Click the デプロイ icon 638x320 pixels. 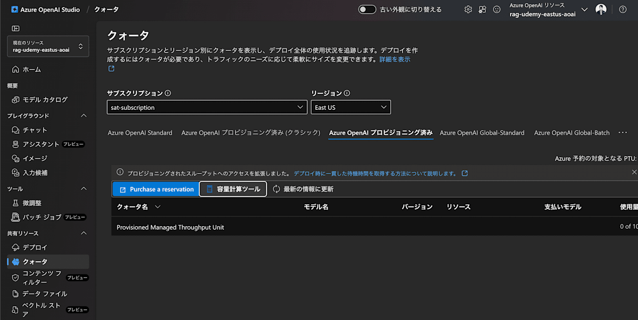point(15,247)
